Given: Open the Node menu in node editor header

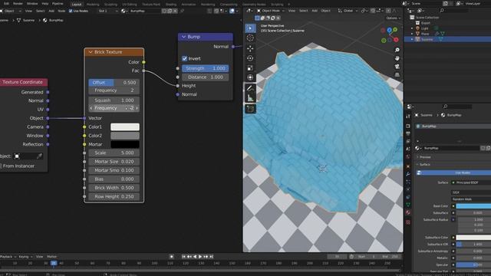Looking at the screenshot, I should click(61, 11).
